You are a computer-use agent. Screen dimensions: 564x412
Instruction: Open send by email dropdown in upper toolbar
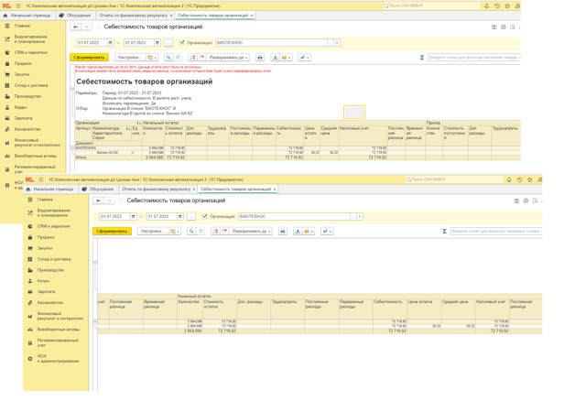[x=286, y=57]
